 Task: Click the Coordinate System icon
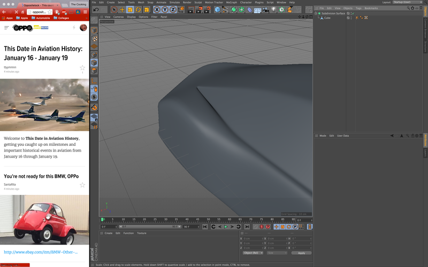tap(181, 10)
